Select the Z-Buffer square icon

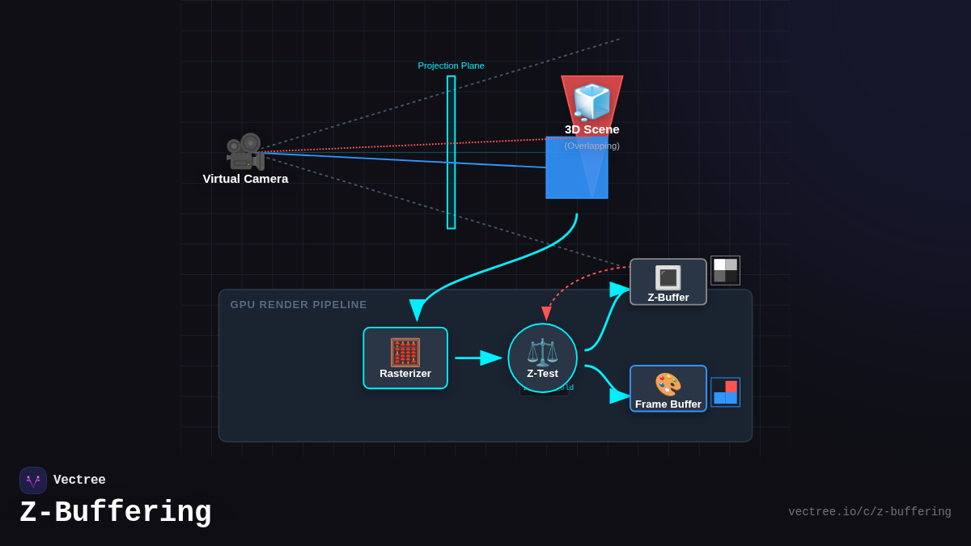668,277
